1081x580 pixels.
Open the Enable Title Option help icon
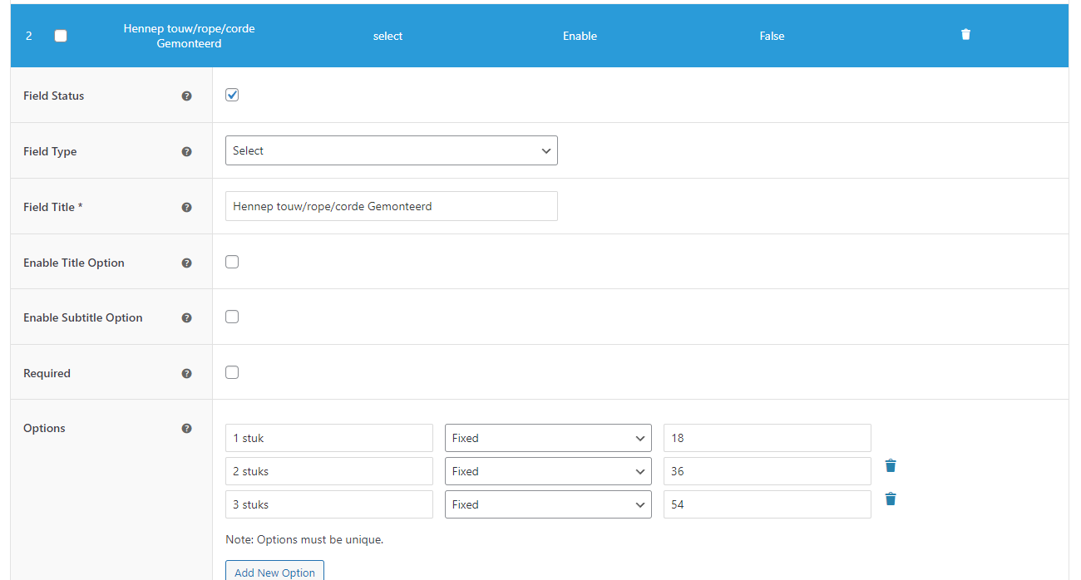click(186, 263)
